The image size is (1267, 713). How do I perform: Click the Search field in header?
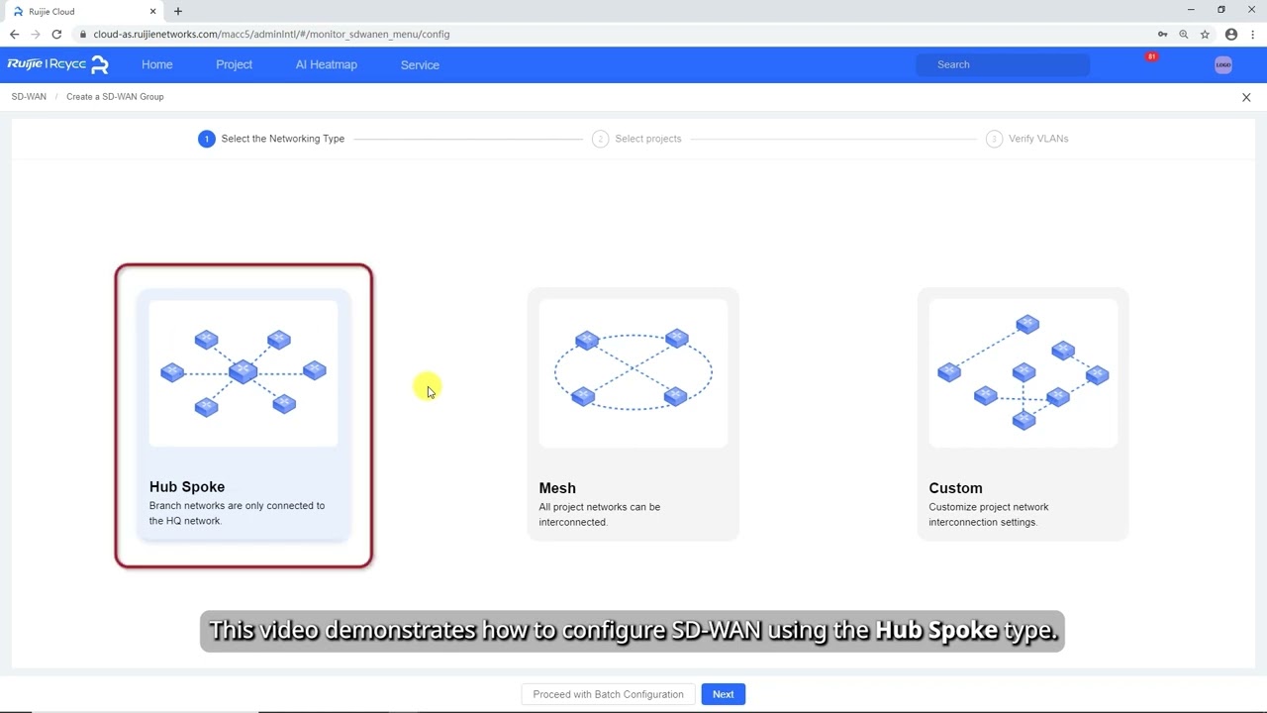click(1002, 64)
